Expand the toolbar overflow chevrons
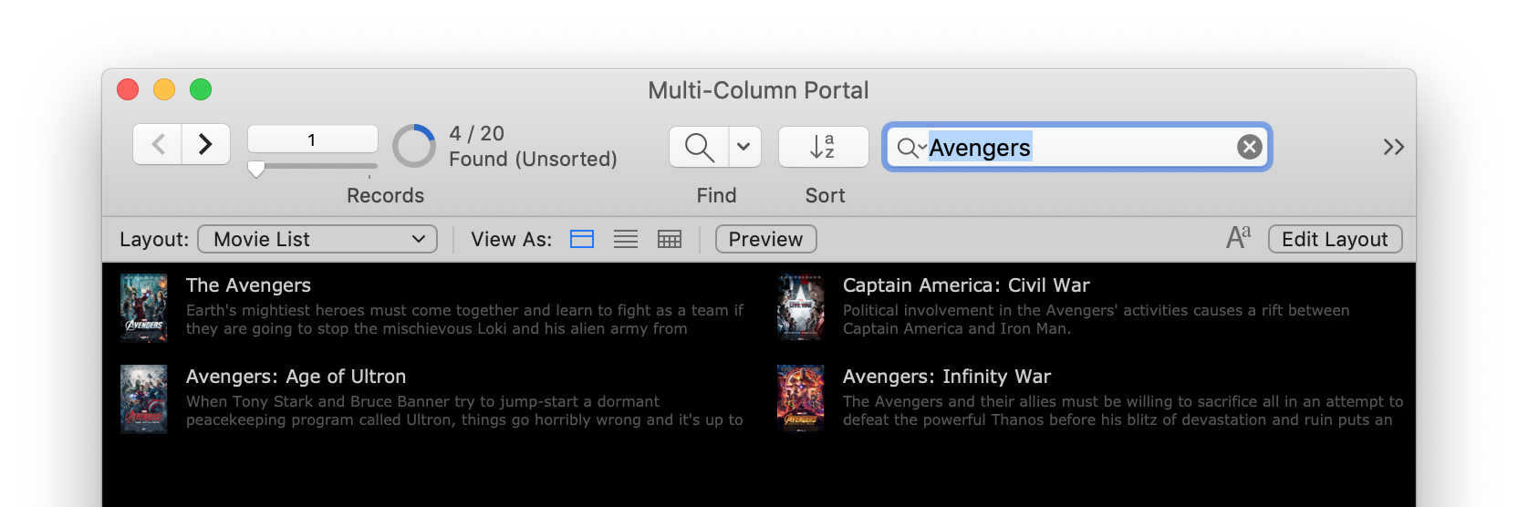Image resolution: width=1518 pixels, height=507 pixels. (1393, 147)
